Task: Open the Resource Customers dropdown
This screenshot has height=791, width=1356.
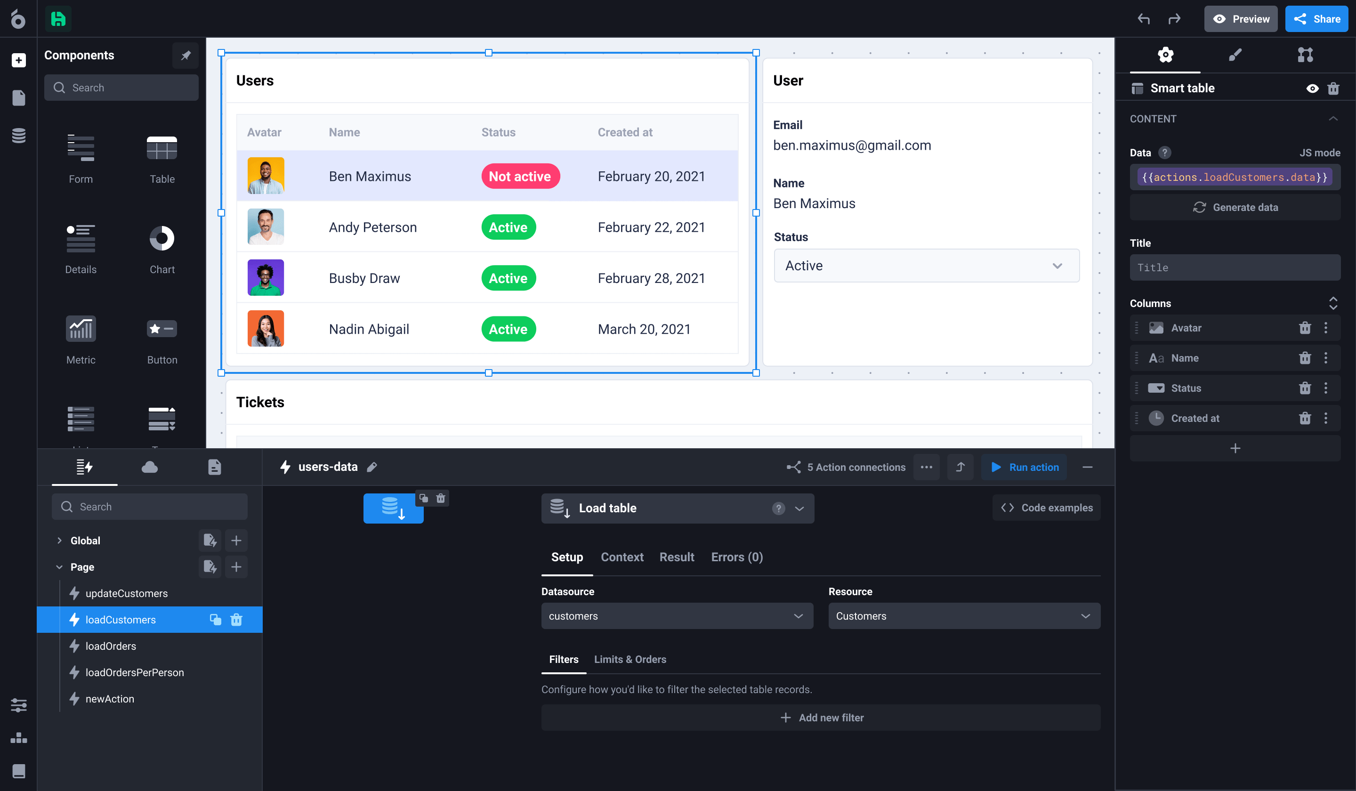Action: click(964, 616)
